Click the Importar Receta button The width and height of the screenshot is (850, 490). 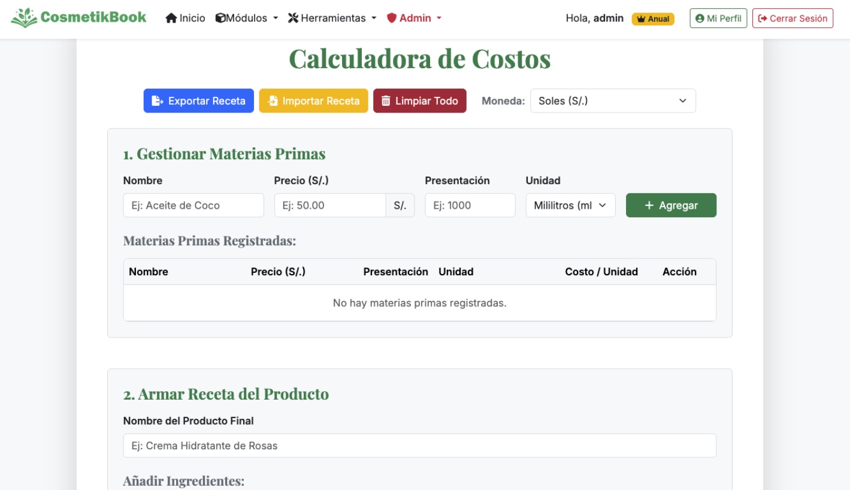pos(313,101)
